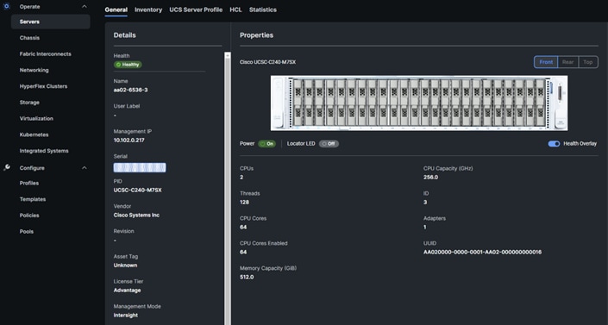The image size is (608, 325).
Task: Switch to the General tab
Action: [x=116, y=9]
